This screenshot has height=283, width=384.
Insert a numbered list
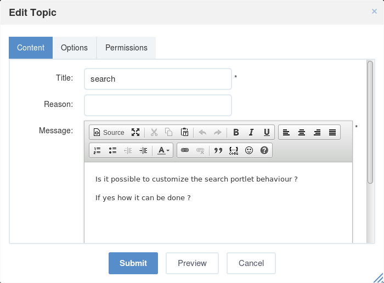(x=97, y=150)
